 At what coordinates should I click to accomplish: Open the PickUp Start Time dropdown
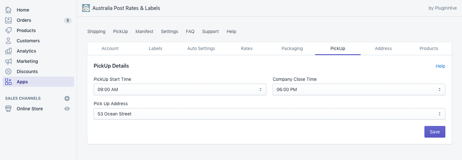pos(180,89)
